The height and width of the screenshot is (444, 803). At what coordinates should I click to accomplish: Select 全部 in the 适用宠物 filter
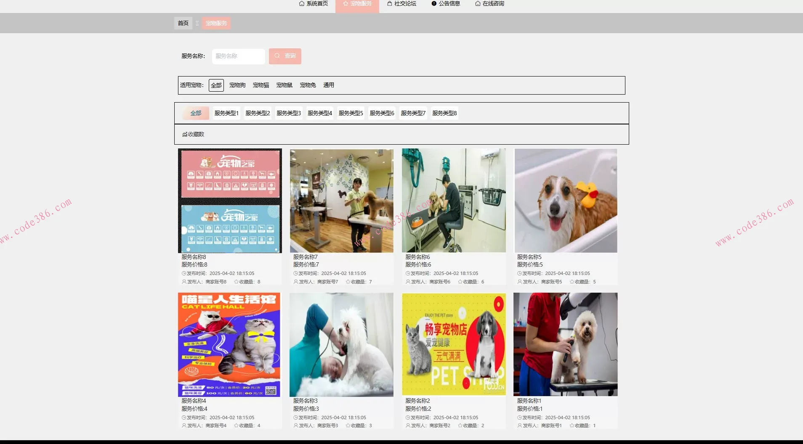point(216,85)
